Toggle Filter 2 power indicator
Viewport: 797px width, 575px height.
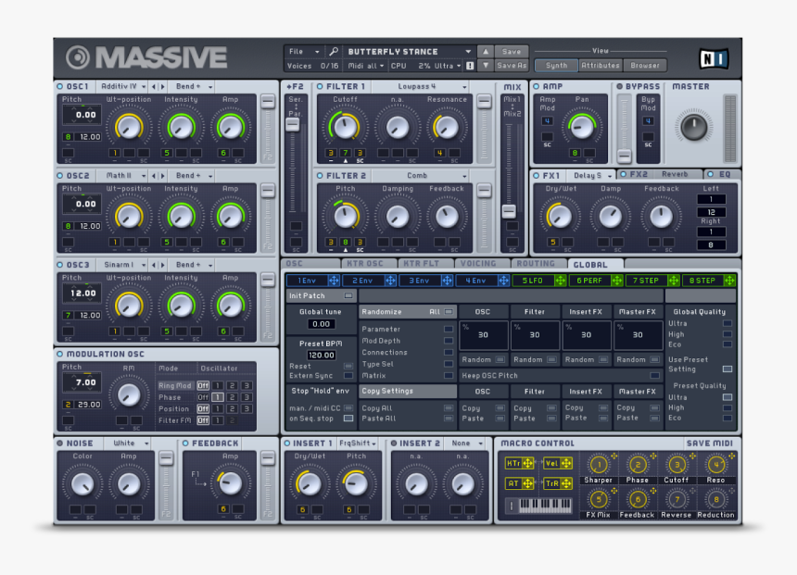(x=320, y=176)
